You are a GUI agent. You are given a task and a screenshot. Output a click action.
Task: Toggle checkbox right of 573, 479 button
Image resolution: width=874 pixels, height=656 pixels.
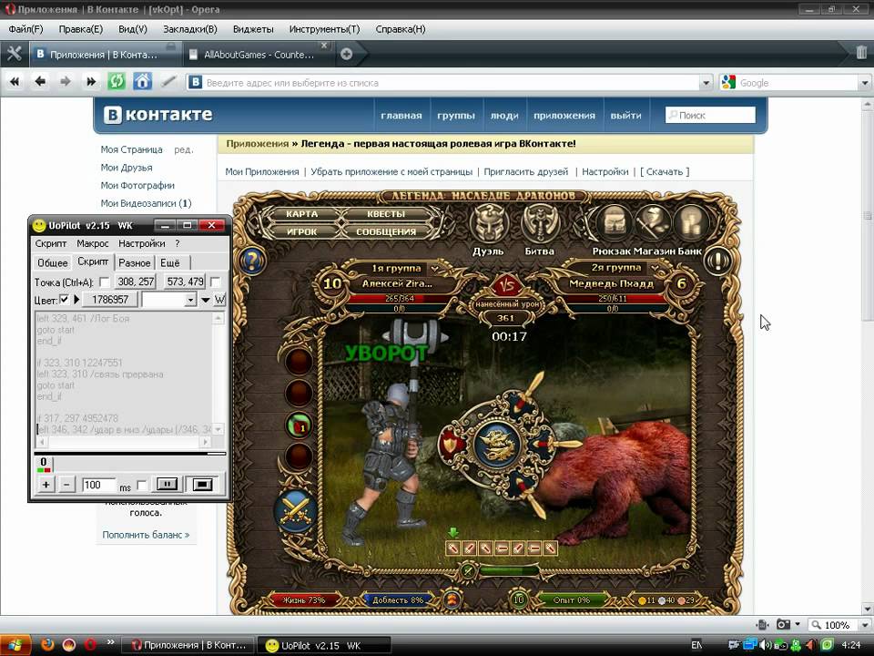click(215, 282)
